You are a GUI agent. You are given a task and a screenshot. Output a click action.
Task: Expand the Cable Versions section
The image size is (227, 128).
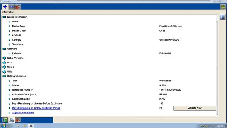point(4,58)
